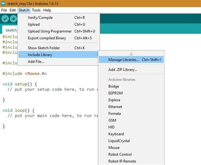Include the Robot IR Remote library
The image size is (201, 165).
pyautogui.click(x=131, y=161)
